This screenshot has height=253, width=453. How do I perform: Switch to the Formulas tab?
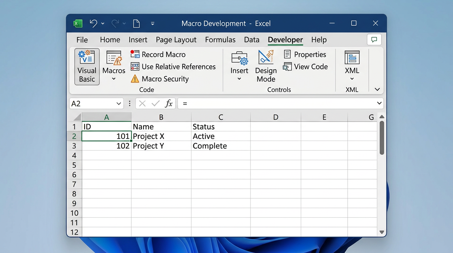(220, 40)
